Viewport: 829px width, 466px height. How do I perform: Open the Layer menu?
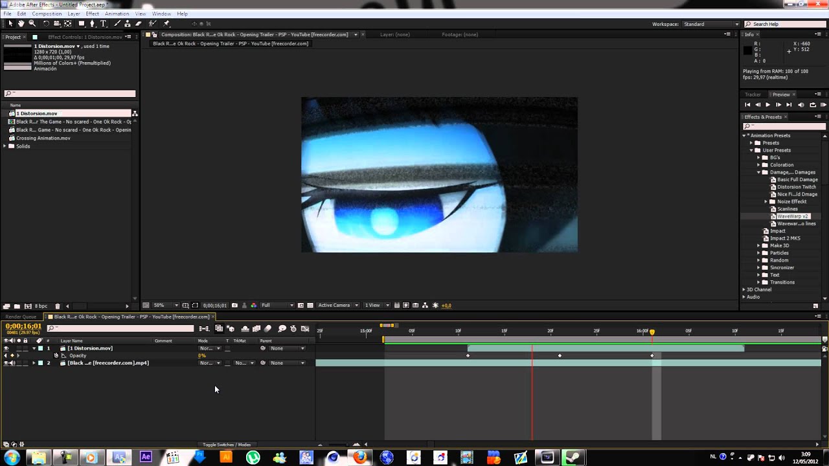tap(74, 14)
